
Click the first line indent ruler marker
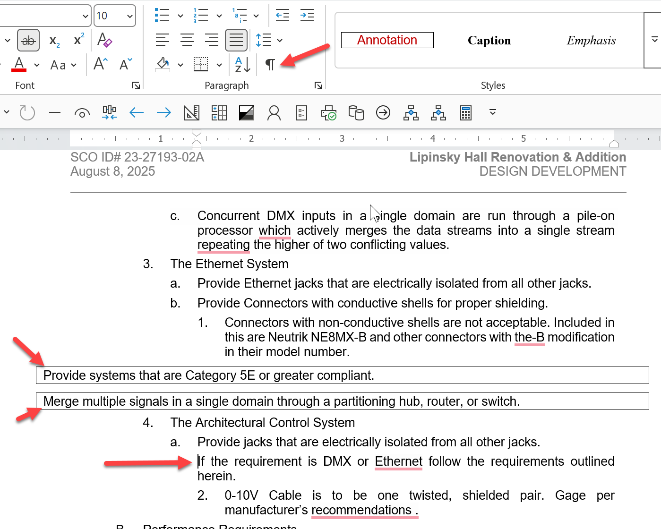tap(197, 133)
